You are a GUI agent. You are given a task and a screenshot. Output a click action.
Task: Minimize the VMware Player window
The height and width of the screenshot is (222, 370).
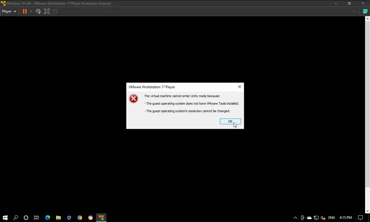tap(336, 3)
